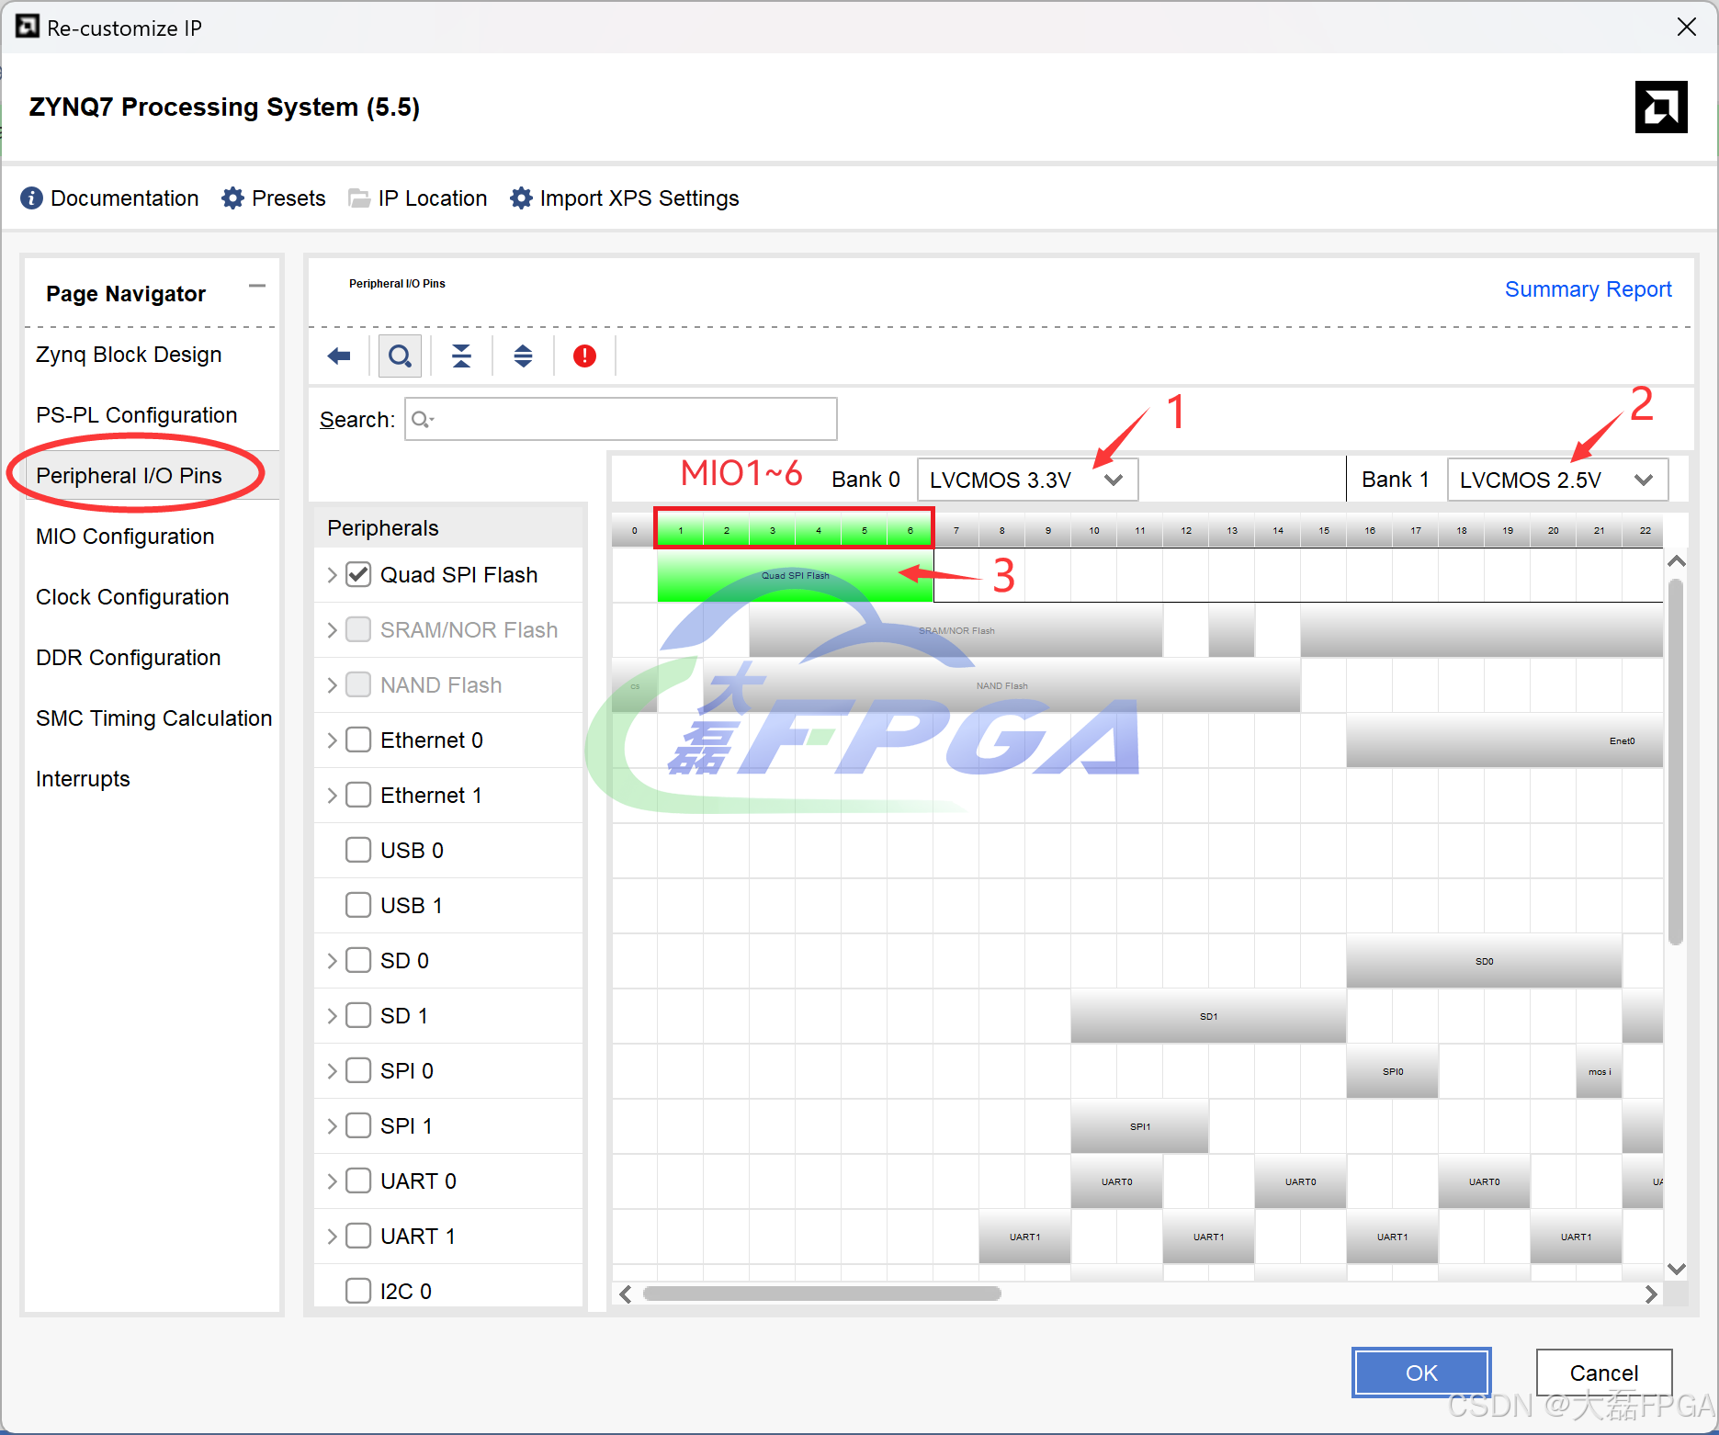Viewport: 1719px width, 1435px height.
Task: Click the horizontal scrollbar thumb
Action: pos(822,1294)
